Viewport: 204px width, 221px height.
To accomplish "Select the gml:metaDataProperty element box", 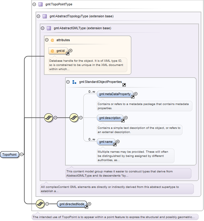I will pyautogui.click(x=115, y=94).
